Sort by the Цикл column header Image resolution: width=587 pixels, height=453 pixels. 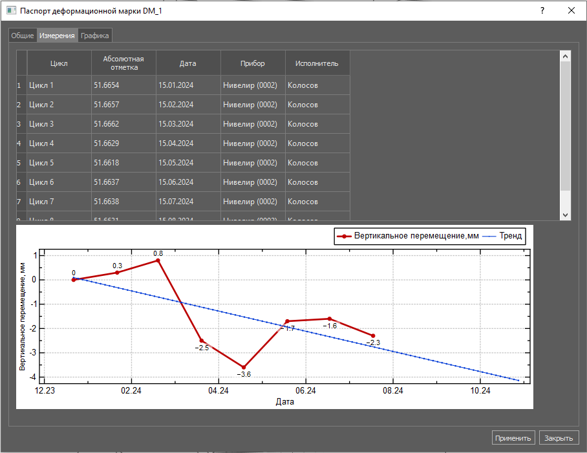59,63
